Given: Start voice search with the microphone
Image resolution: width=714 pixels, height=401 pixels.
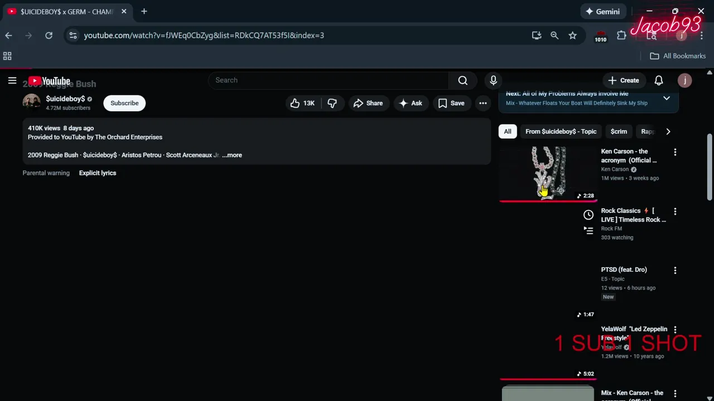Looking at the screenshot, I should (493, 80).
